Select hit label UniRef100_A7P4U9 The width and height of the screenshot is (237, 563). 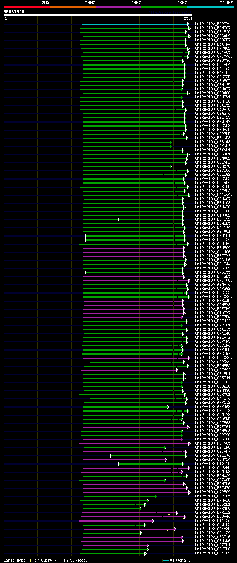point(213,48)
